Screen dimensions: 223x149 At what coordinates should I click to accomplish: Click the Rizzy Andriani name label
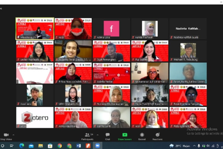point(181,126)
